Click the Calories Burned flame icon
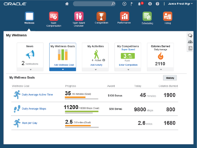 pos(161,55)
